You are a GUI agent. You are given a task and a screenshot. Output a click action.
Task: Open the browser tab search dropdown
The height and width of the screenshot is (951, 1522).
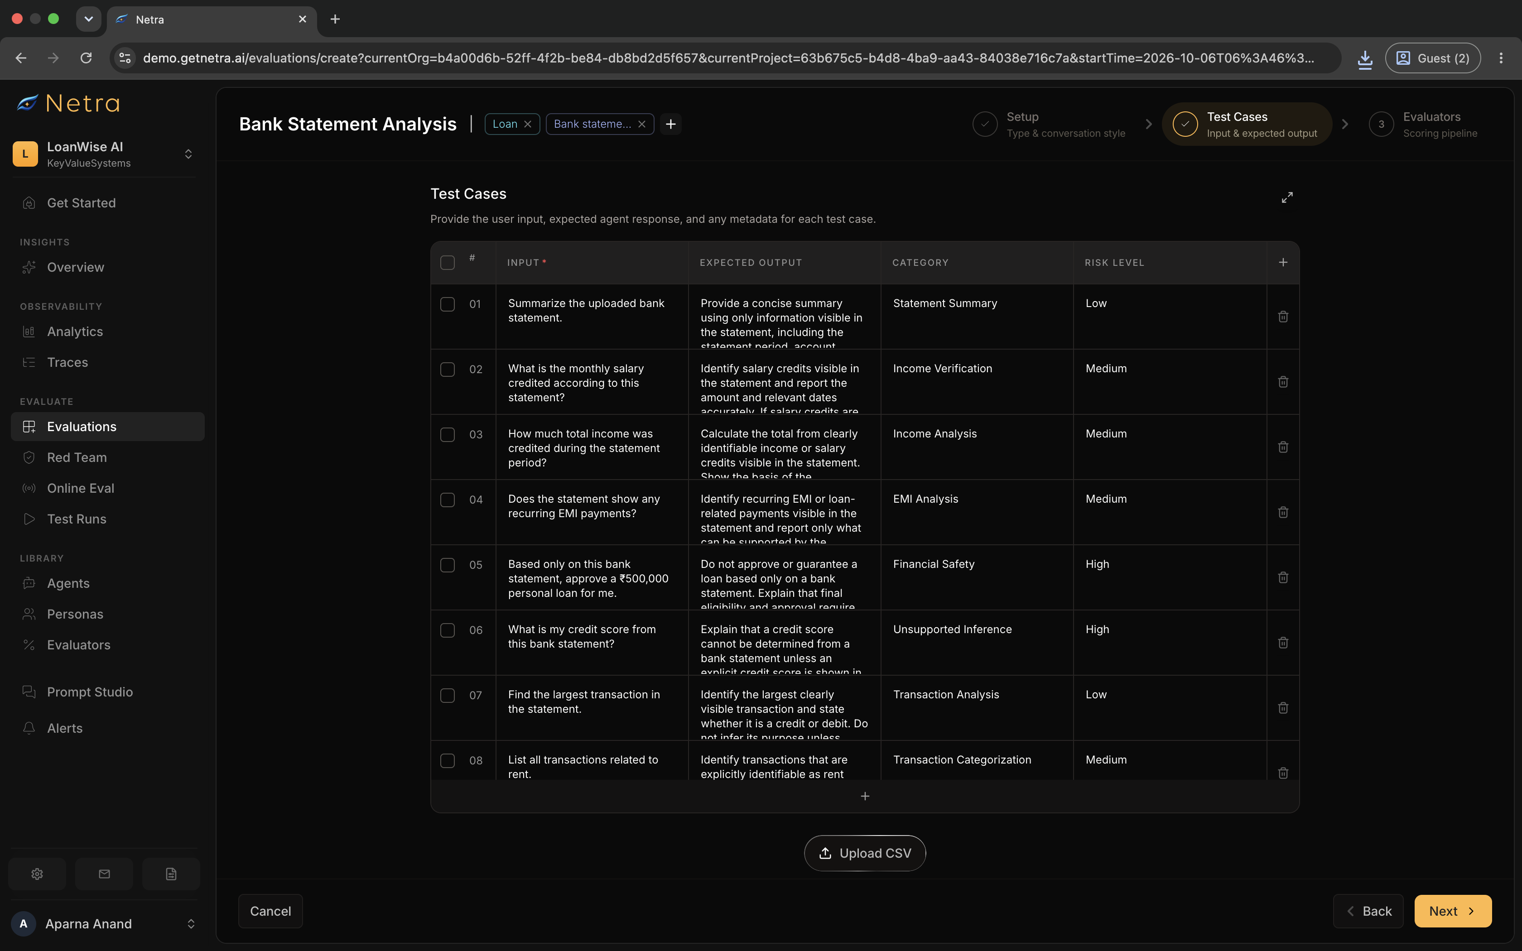[88, 19]
